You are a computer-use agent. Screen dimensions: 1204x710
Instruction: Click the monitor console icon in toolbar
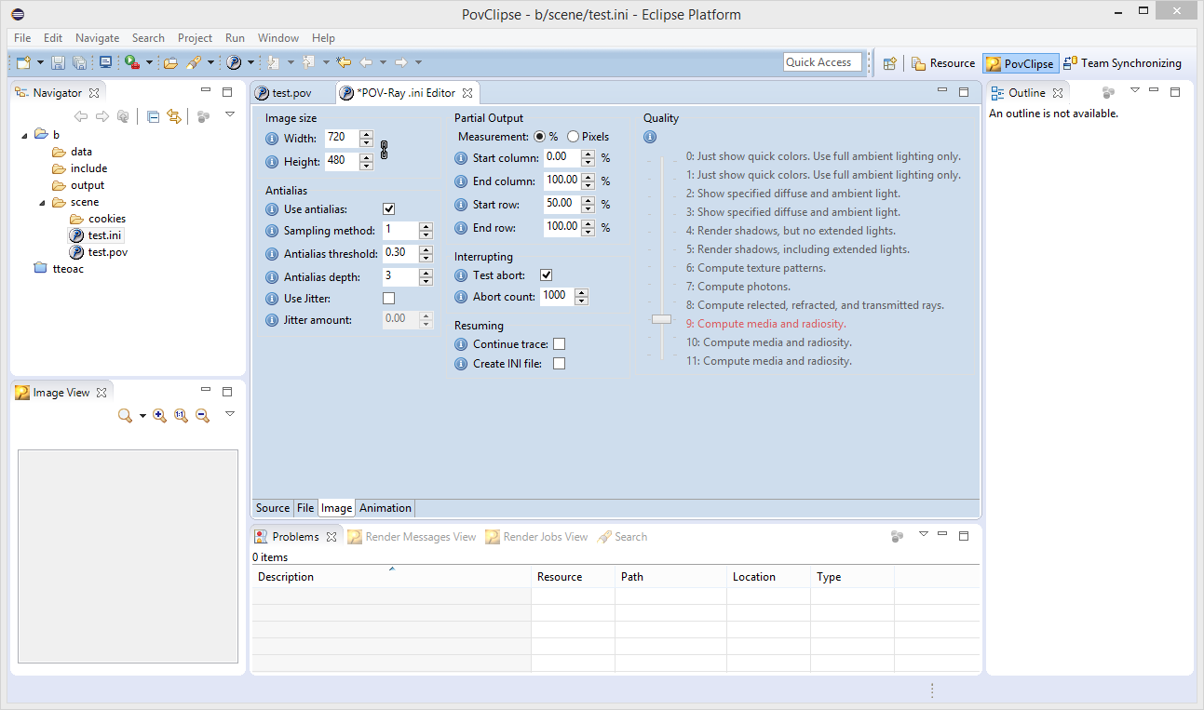[105, 62]
